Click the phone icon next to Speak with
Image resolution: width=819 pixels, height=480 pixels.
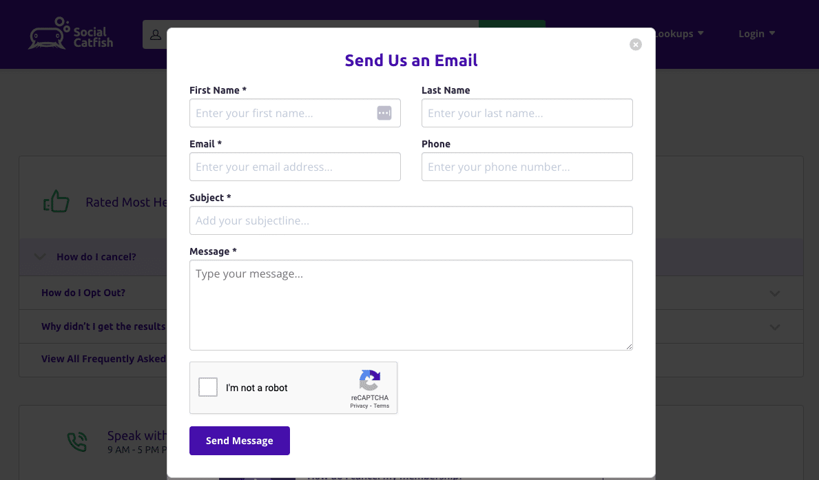tap(77, 441)
